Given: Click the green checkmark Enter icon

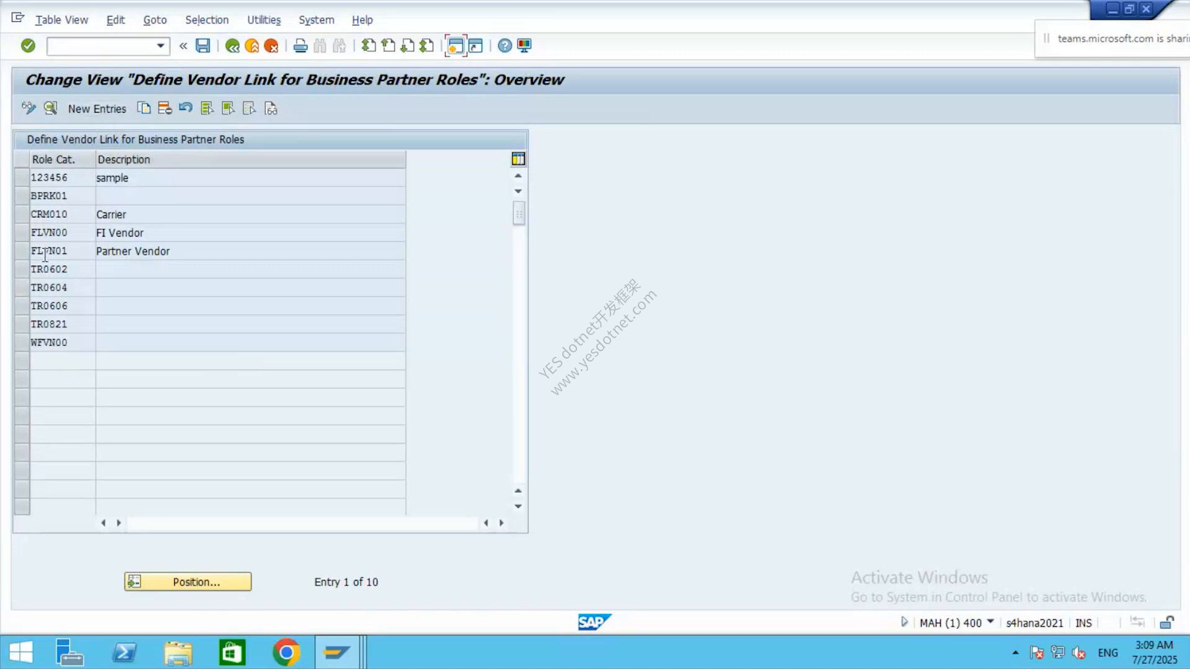Looking at the screenshot, I should [28, 45].
